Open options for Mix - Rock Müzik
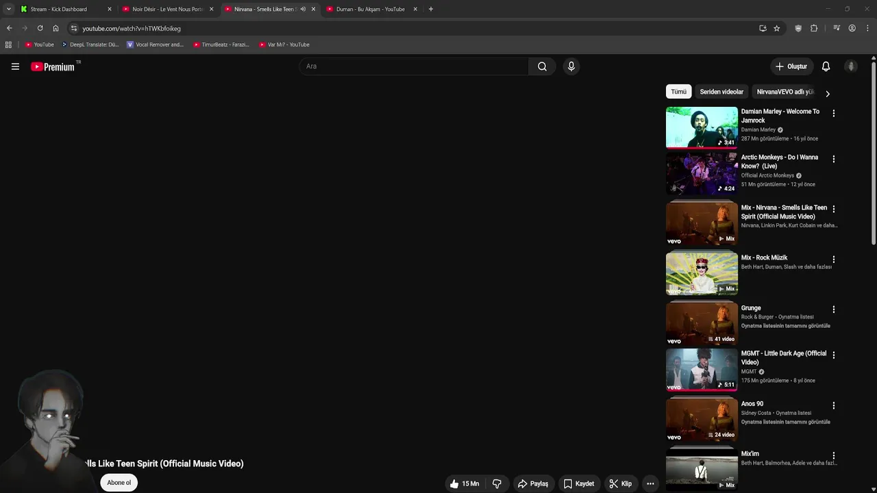 (x=833, y=260)
